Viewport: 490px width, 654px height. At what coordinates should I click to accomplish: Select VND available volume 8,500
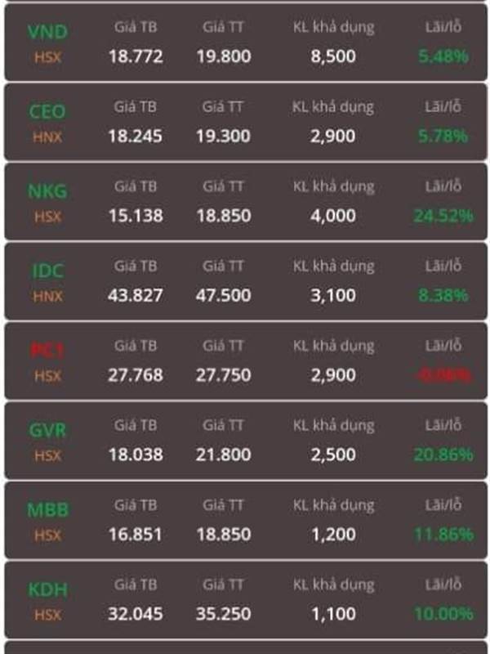[x=333, y=56]
